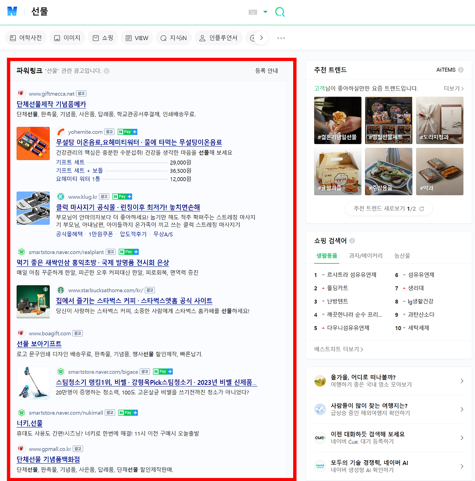Screen dimensions: 475x481
Task: Show more tabs with the right arrow
Action: click(261, 38)
